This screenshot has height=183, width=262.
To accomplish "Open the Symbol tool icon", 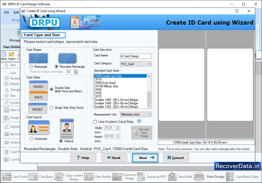I will (6, 102).
